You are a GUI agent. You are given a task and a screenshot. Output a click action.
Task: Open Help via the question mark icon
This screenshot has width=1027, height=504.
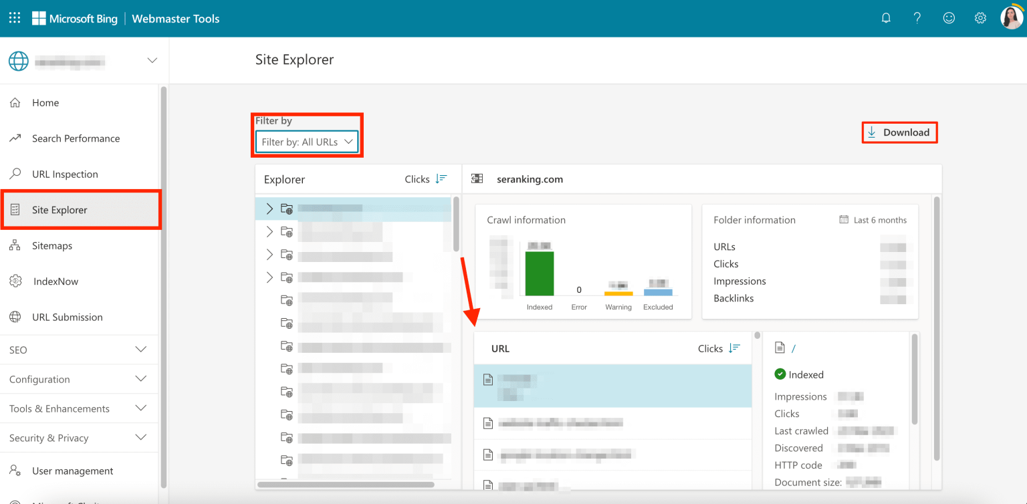coord(917,18)
